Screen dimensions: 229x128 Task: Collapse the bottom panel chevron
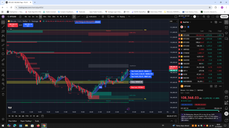click(x=172, y=121)
